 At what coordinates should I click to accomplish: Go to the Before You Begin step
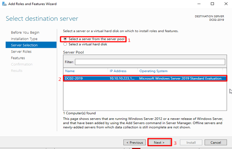click(25, 32)
